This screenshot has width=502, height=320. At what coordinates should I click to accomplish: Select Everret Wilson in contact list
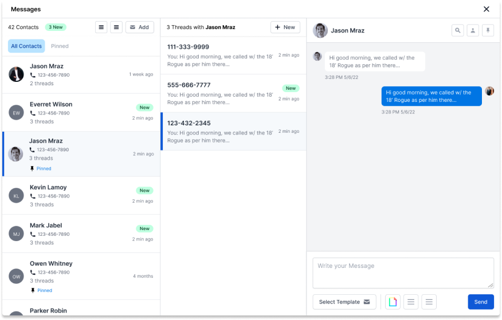(81, 113)
